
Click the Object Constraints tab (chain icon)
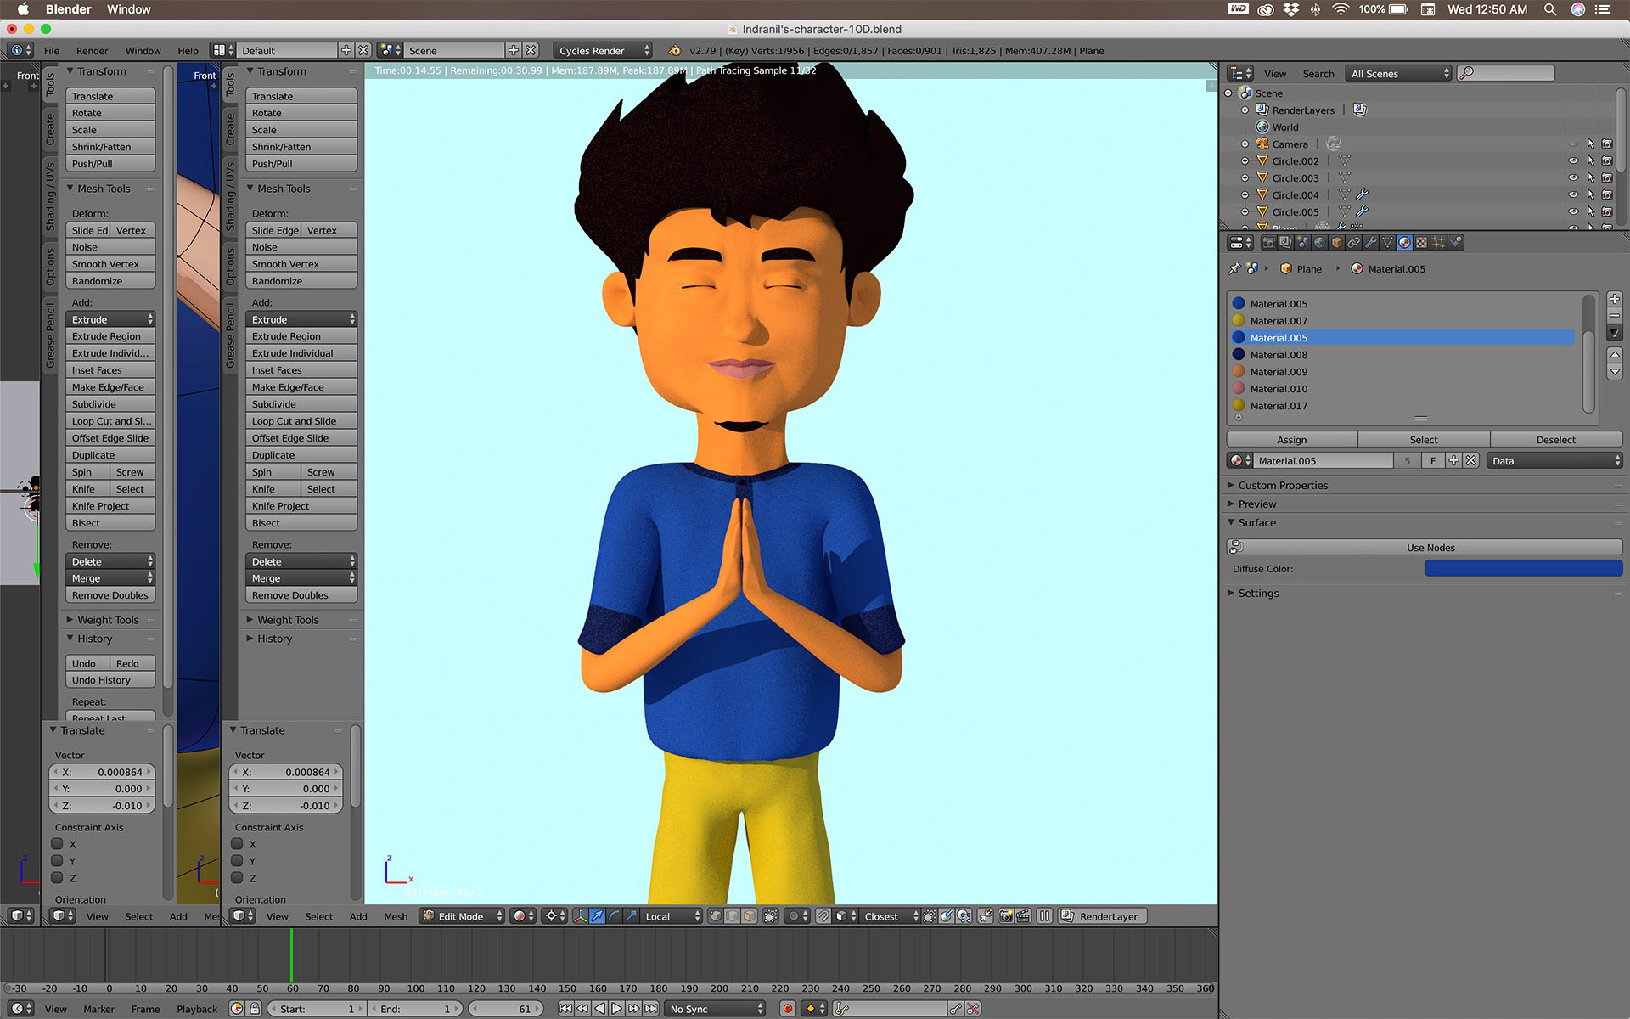pos(1353,243)
